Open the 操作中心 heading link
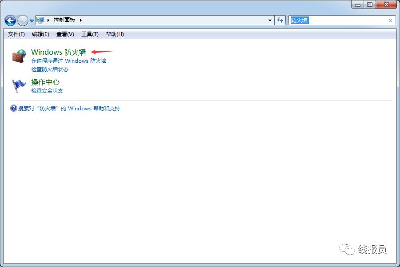 tap(45, 82)
